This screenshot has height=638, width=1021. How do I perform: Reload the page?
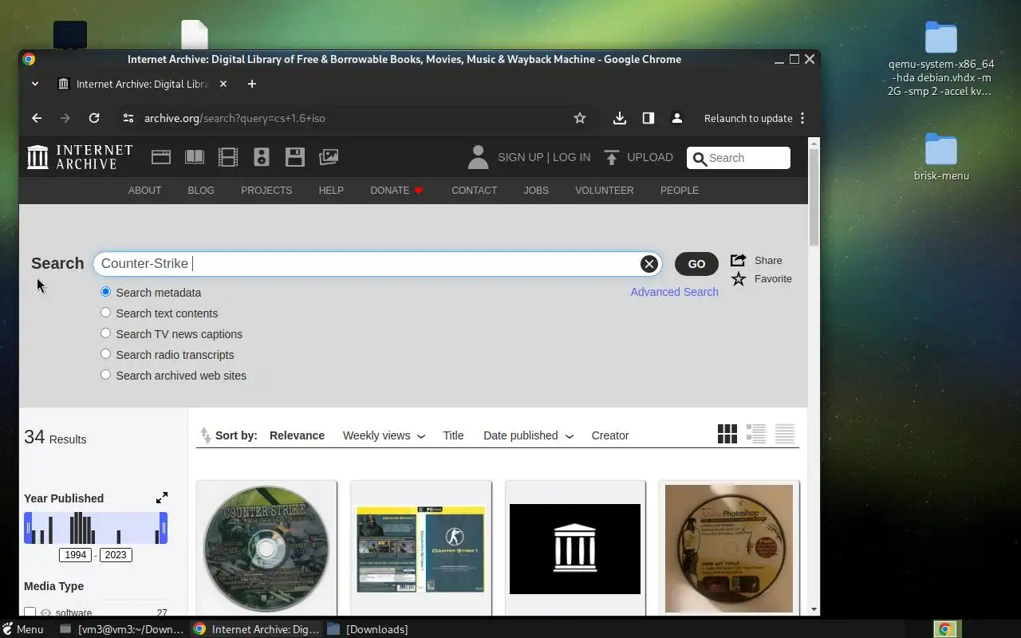click(94, 118)
